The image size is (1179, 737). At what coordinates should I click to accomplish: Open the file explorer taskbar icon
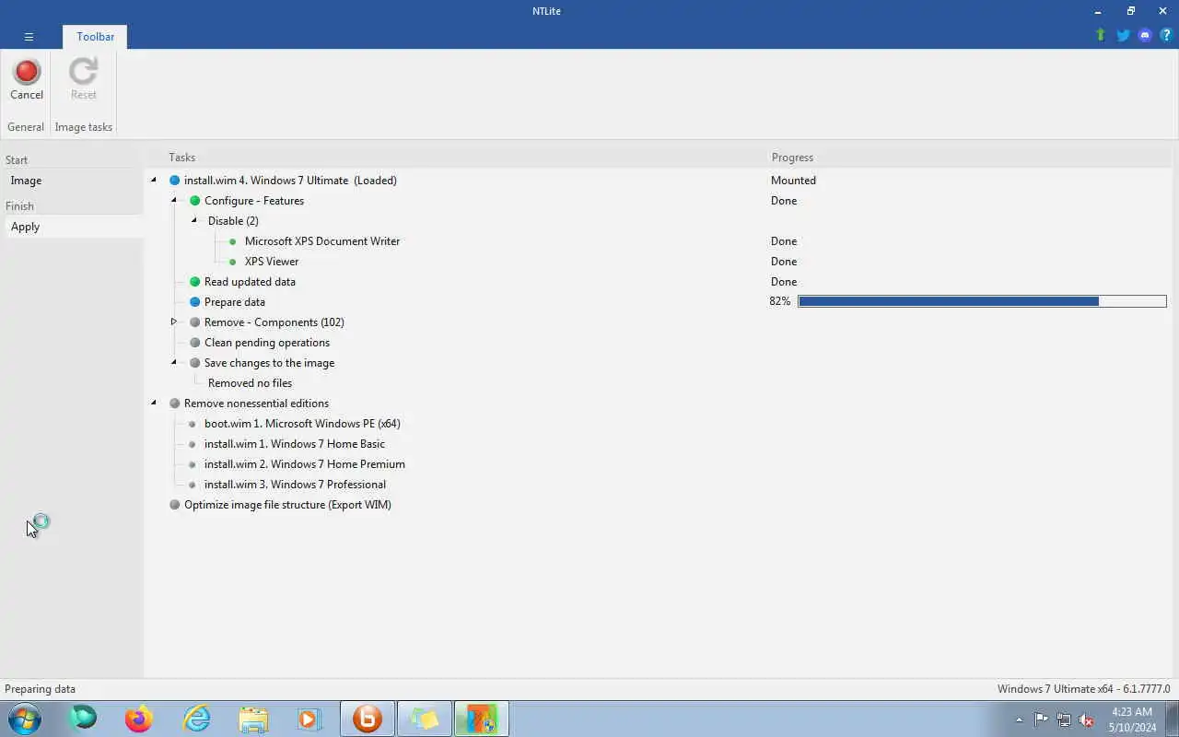pos(253,719)
